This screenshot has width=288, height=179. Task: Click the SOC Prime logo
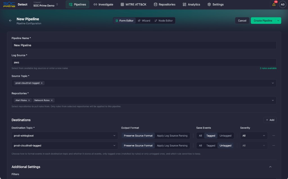(9, 4)
